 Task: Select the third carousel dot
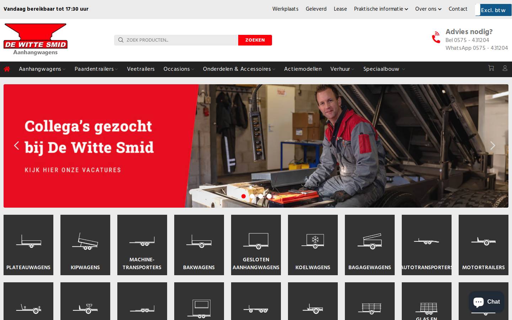tap(261, 196)
